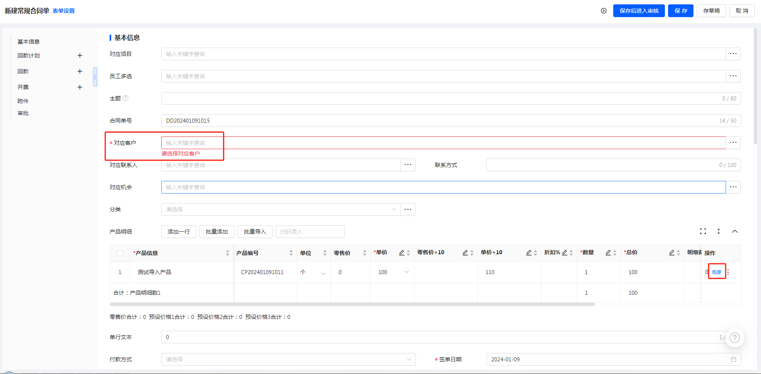This screenshot has height=374, width=761.
Task: Open floating help question button
Action: (735, 338)
